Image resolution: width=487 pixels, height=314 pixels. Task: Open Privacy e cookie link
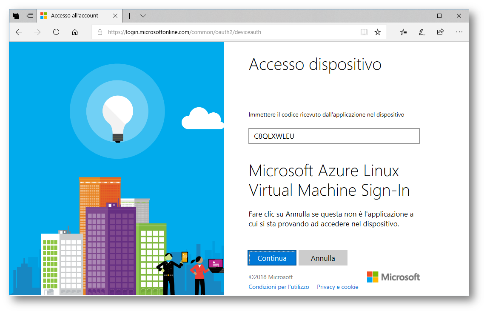338,287
